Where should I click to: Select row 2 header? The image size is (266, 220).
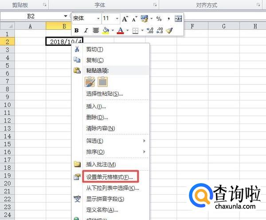point(7,42)
